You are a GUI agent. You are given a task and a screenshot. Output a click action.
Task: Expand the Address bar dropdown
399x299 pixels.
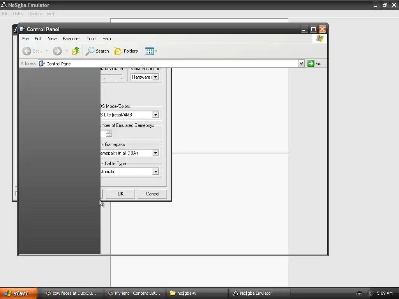click(x=301, y=63)
